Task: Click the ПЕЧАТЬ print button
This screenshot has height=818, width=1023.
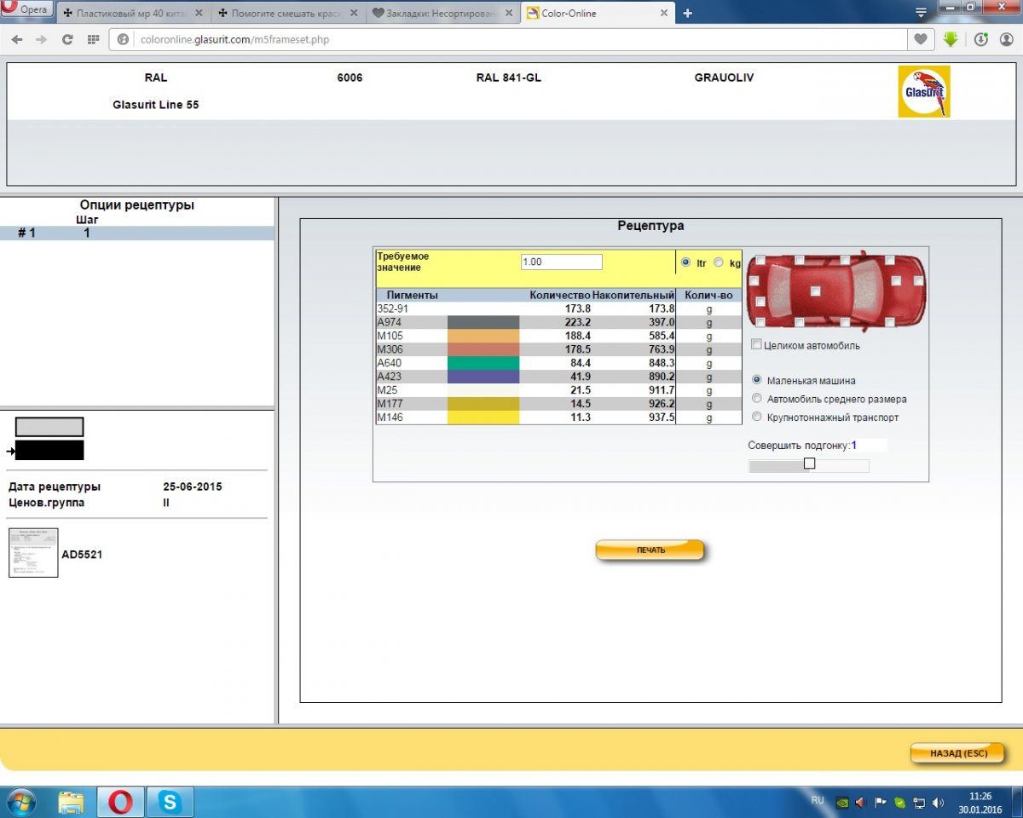Action: pyautogui.click(x=650, y=550)
